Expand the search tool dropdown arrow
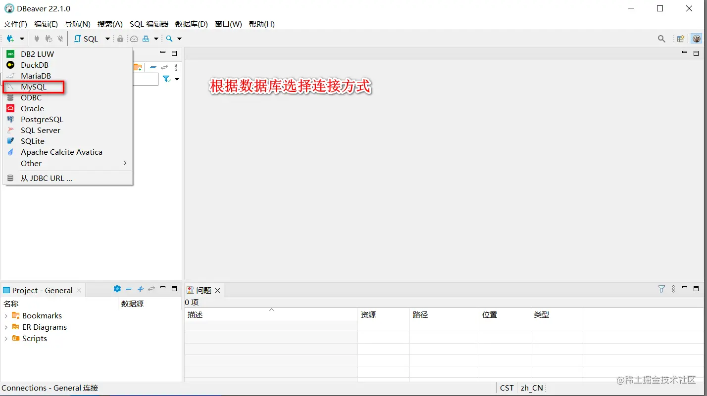 coord(179,39)
